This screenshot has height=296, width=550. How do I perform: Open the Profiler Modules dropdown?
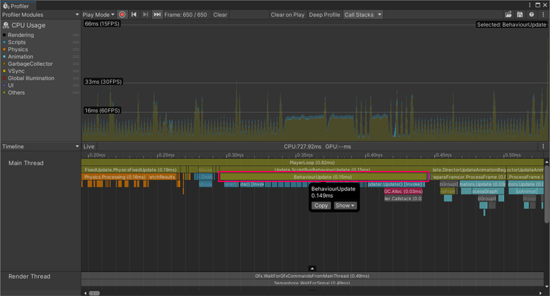pyautogui.click(x=40, y=14)
